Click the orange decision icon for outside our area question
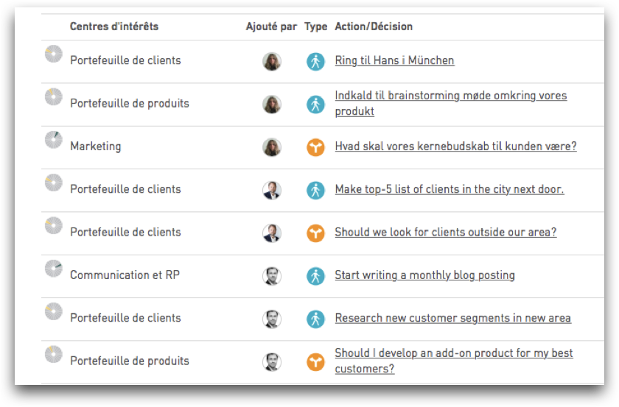Image resolution: width=619 pixels, height=407 pixels. coord(315,233)
